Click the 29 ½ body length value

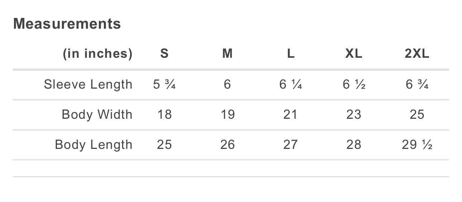click(x=417, y=145)
